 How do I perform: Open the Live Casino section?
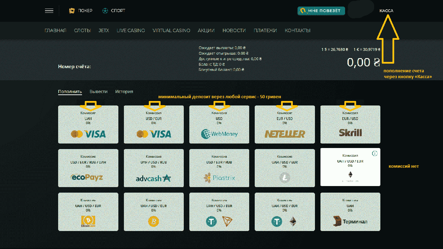point(131,30)
